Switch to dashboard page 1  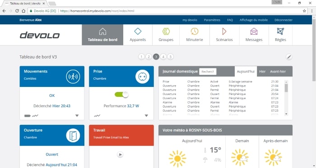(x=141, y=57)
